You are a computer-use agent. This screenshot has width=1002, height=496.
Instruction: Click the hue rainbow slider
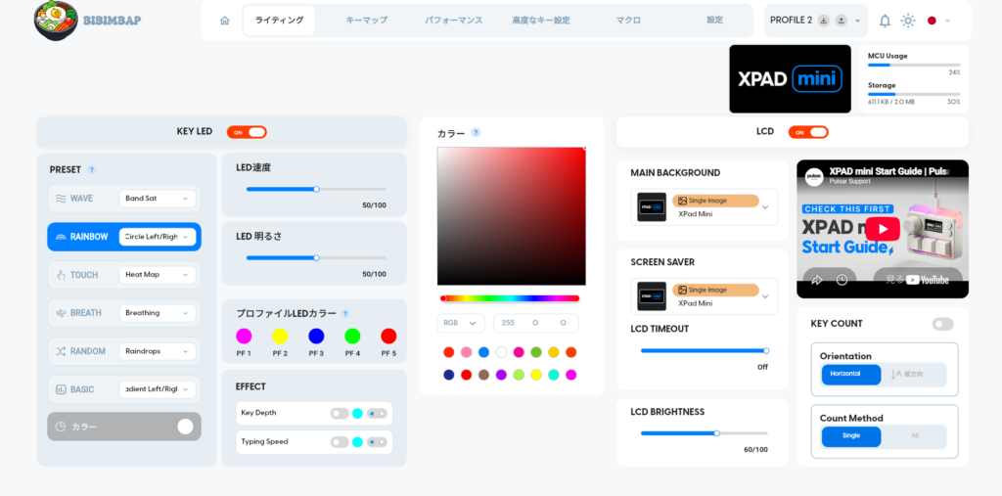coord(510,298)
